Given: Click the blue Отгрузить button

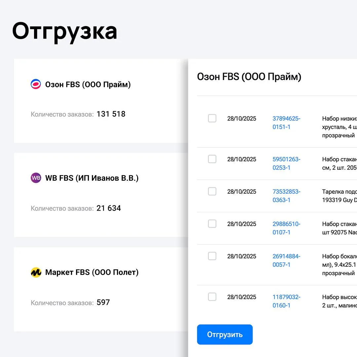Looking at the screenshot, I should click(225, 334).
